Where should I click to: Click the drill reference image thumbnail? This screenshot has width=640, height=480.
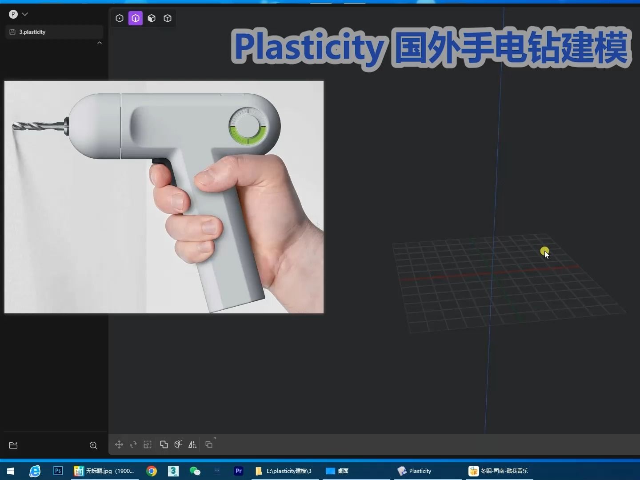[164, 197]
